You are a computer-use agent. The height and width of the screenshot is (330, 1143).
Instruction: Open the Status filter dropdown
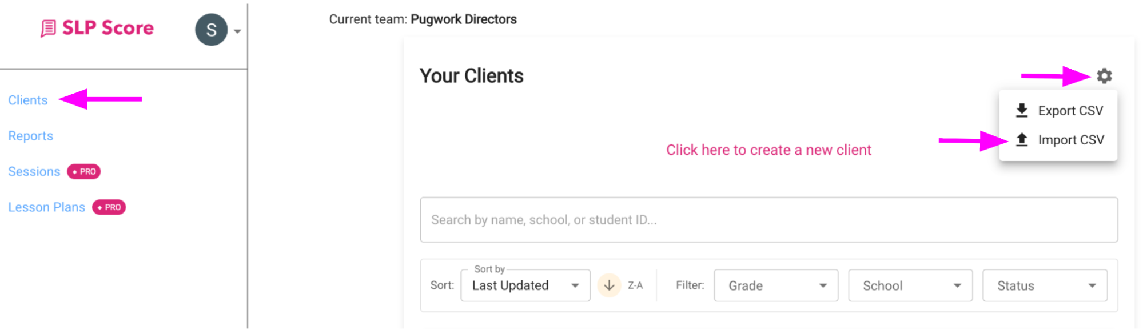[1045, 285]
